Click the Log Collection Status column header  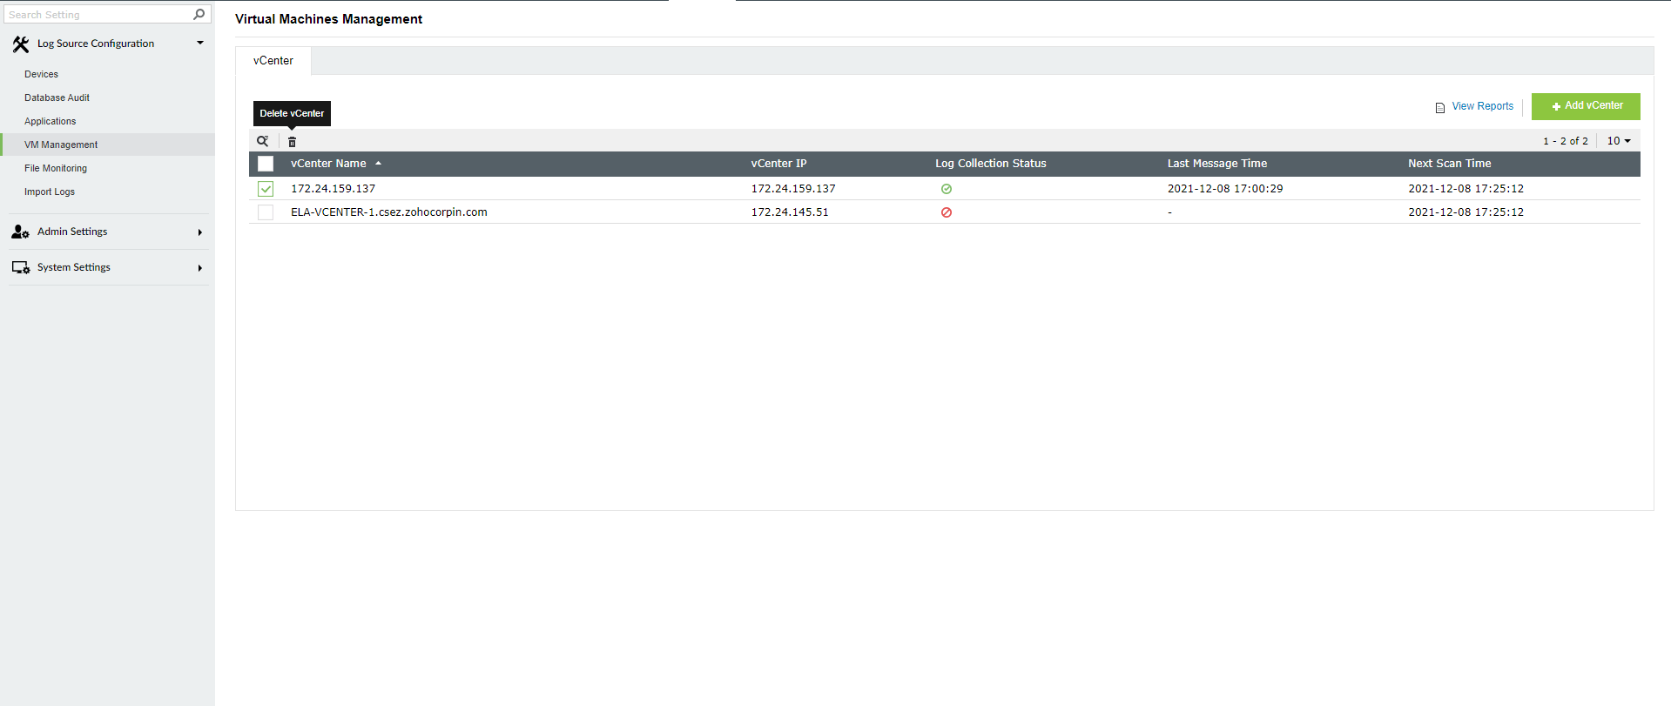coord(990,164)
